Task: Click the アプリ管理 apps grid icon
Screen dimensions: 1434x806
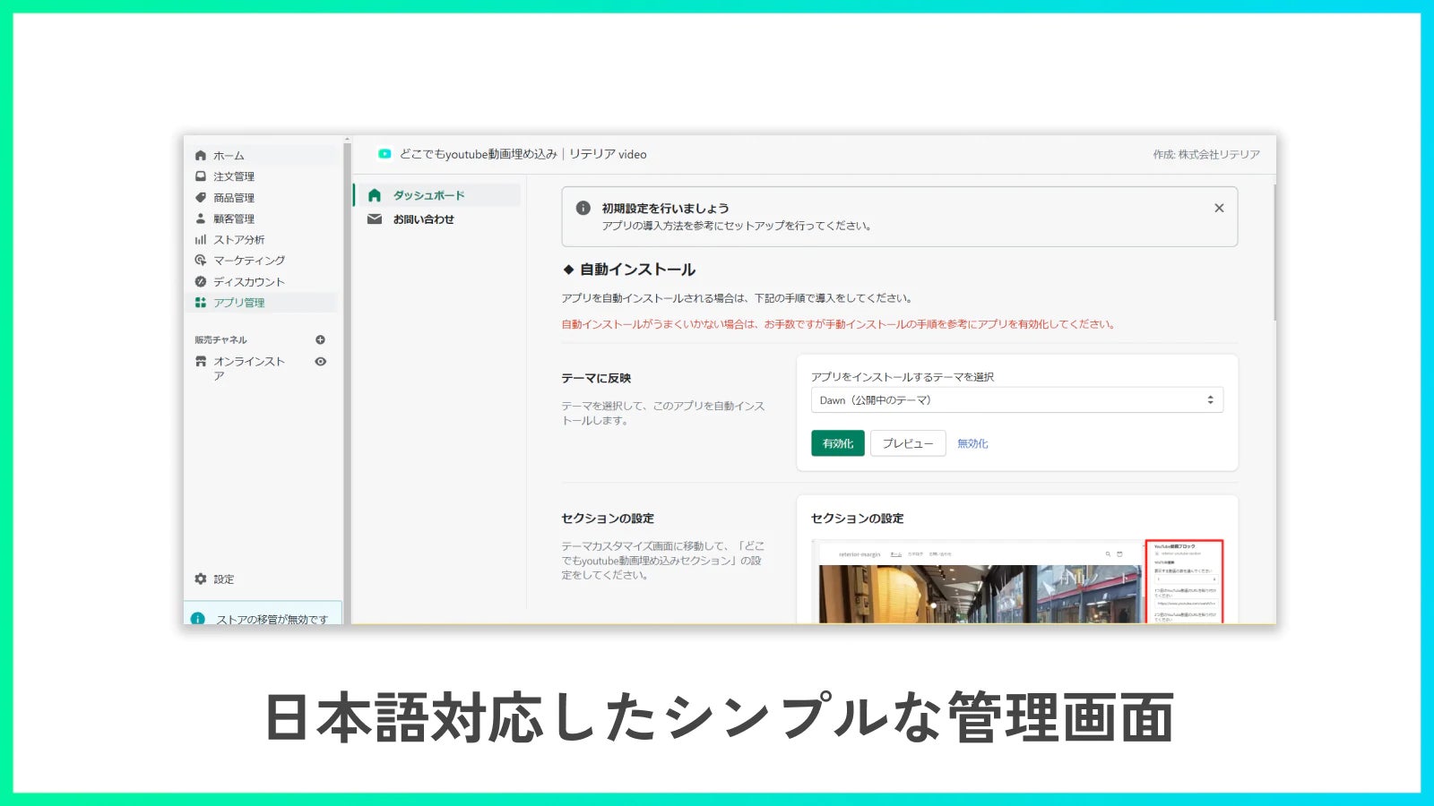Action: click(x=201, y=303)
